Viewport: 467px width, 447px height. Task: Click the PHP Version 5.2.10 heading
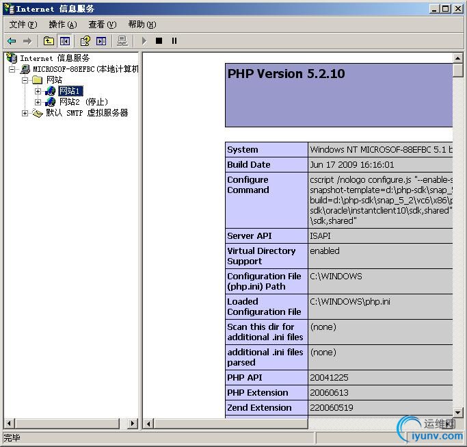click(286, 74)
